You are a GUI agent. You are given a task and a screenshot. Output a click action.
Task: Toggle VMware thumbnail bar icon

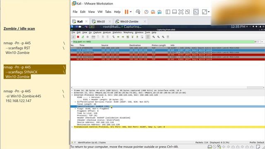(x=174, y=12)
